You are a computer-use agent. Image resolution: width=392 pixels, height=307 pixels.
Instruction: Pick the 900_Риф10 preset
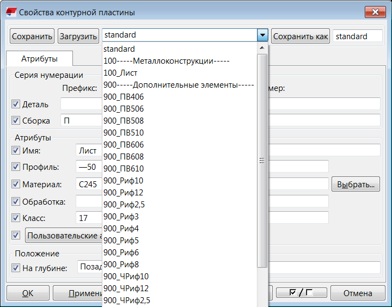[124, 181]
